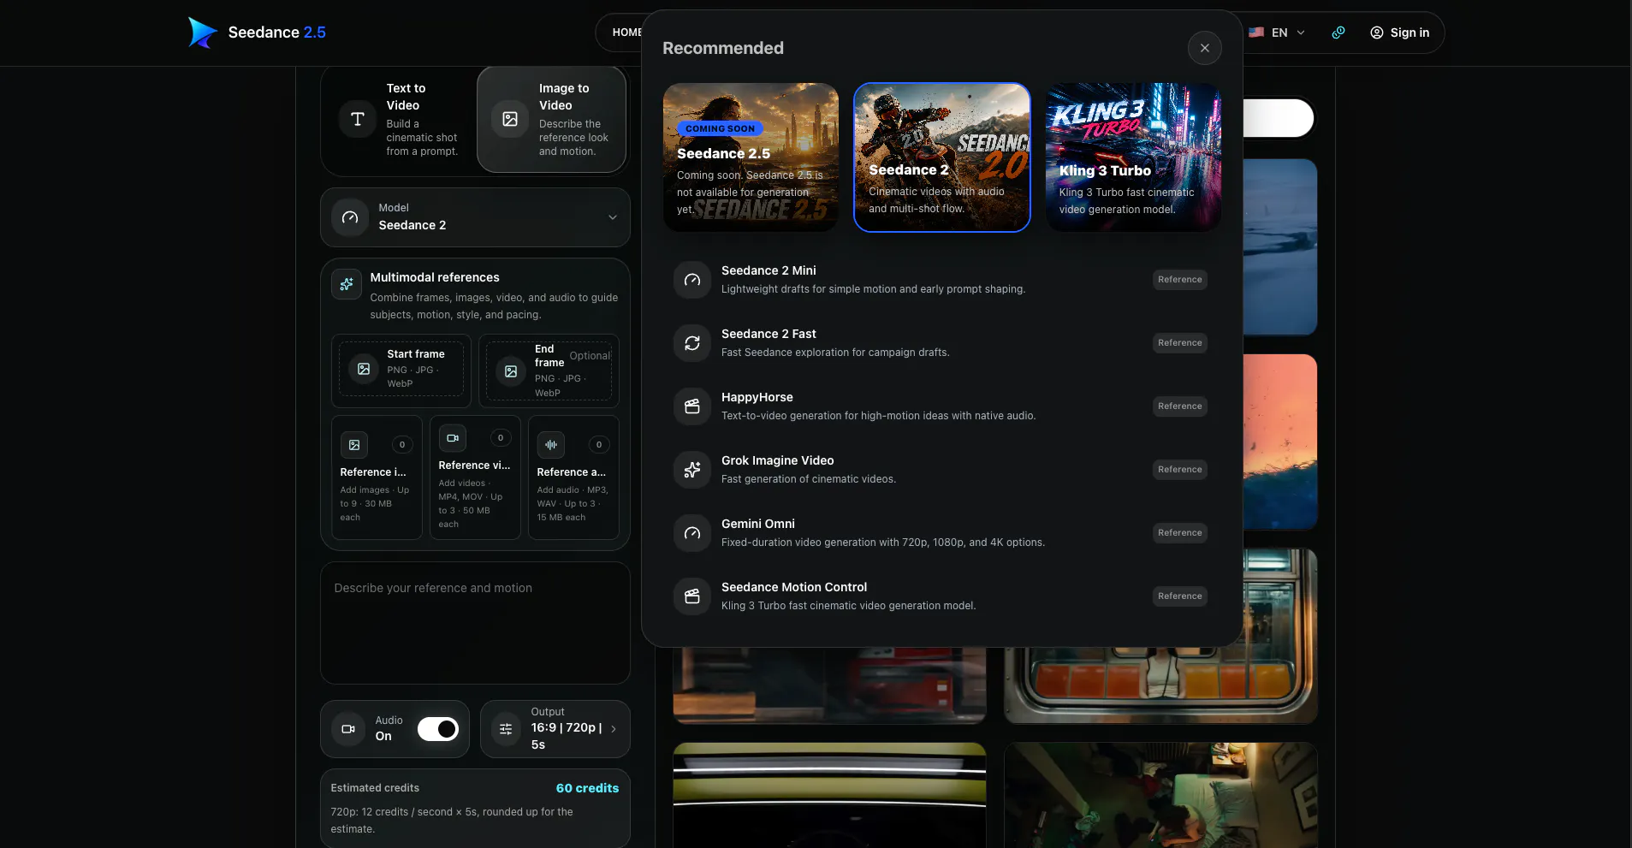Select Seedance 2 Mini from model list
1632x848 pixels.
point(941,280)
